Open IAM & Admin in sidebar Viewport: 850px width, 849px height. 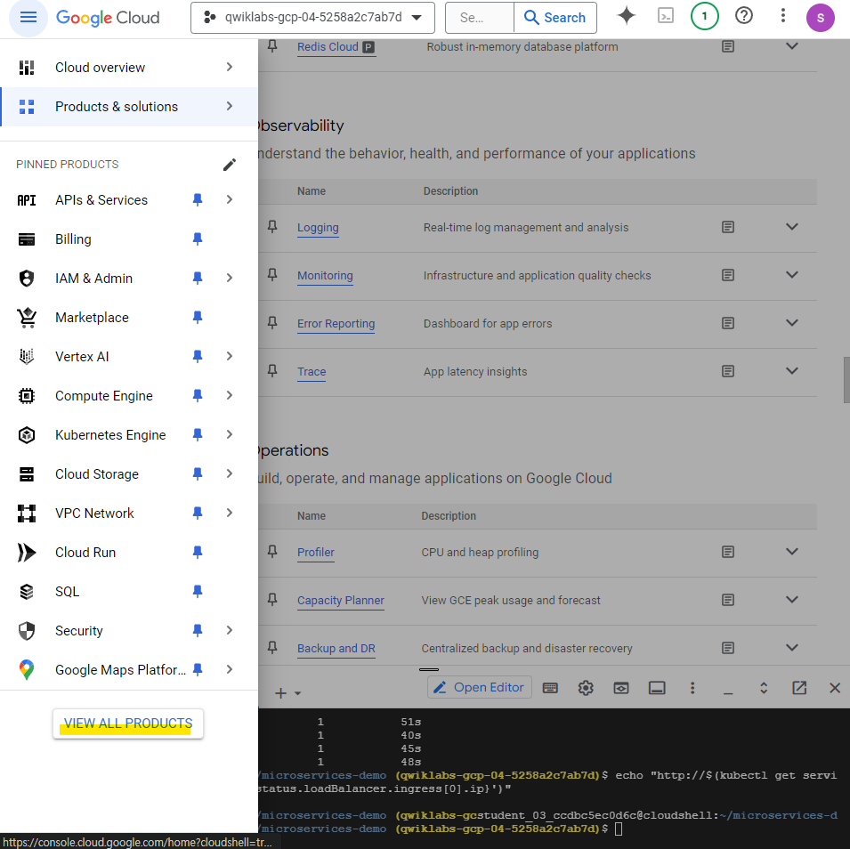[x=93, y=279]
